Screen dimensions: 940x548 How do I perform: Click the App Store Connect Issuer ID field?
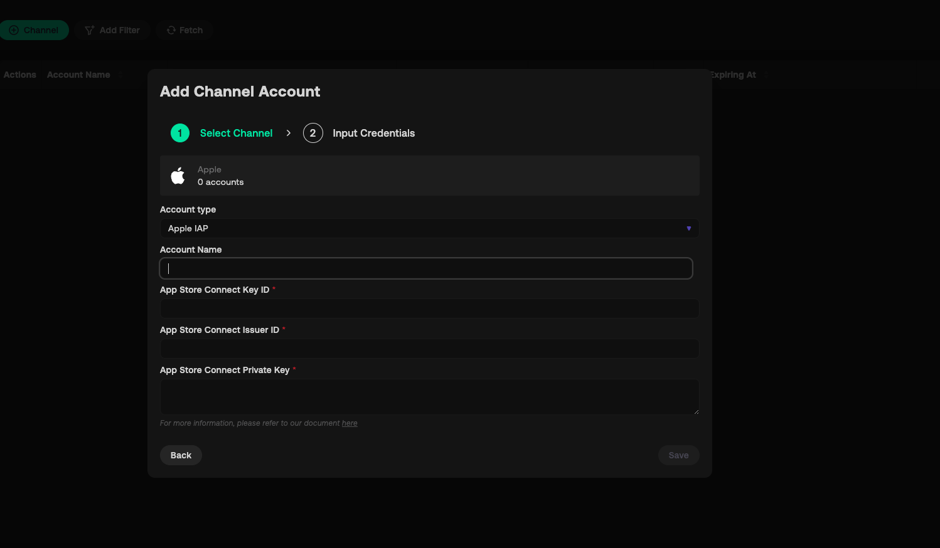429,349
